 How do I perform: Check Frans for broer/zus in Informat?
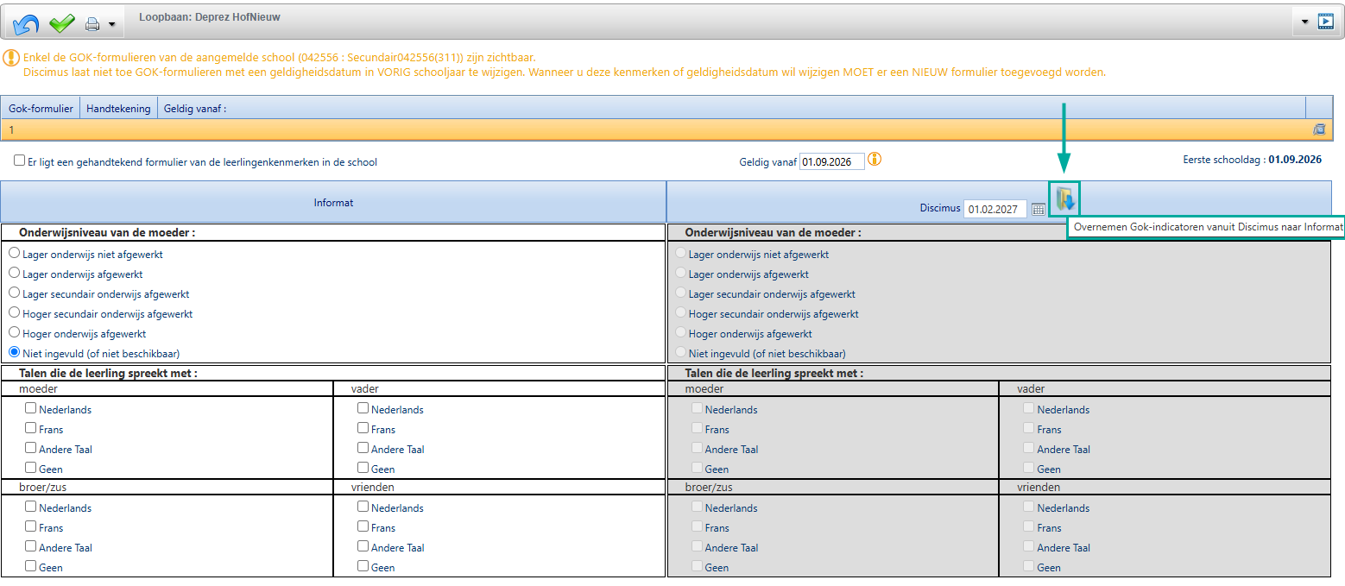pyautogui.click(x=31, y=526)
